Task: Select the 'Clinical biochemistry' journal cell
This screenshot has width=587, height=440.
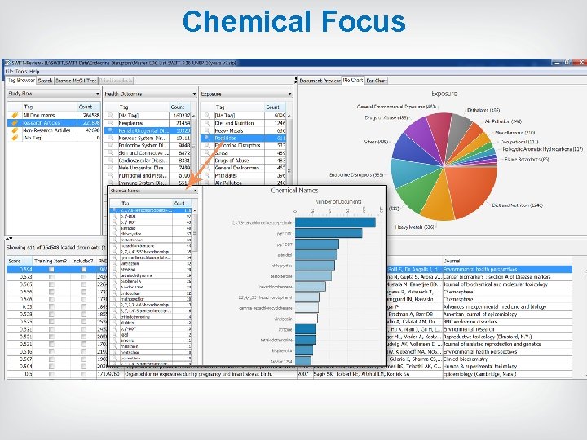Action: 507,359
